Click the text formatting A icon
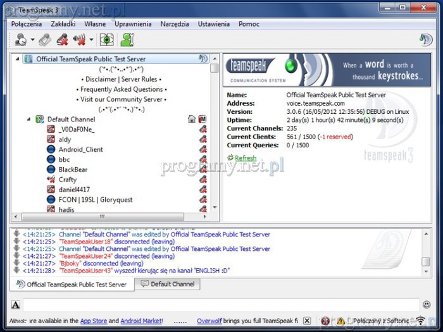 [15, 305]
